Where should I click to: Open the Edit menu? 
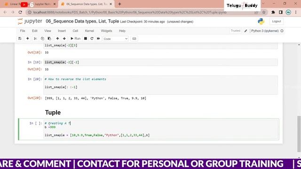35,31
